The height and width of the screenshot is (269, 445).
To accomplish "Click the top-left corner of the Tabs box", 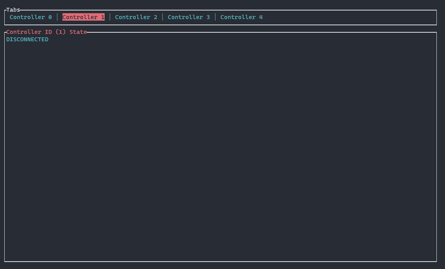I will [x=5, y=10].
